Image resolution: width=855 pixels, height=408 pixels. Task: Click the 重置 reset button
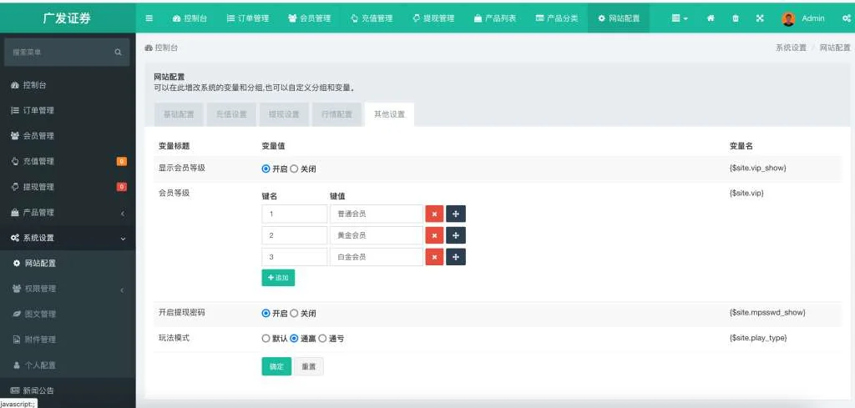[x=309, y=366]
